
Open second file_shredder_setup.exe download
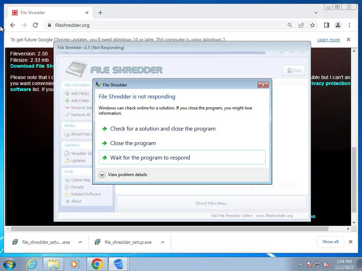pos(123,242)
